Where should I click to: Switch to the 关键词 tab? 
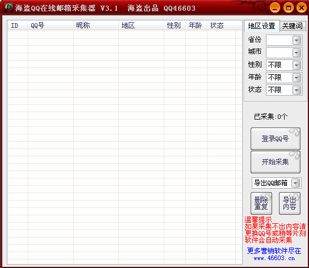coord(293,26)
